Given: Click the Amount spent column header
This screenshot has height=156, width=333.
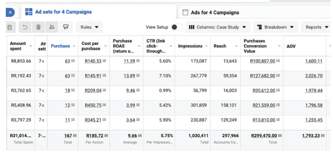Looking at the screenshot, I should click(x=18, y=46).
